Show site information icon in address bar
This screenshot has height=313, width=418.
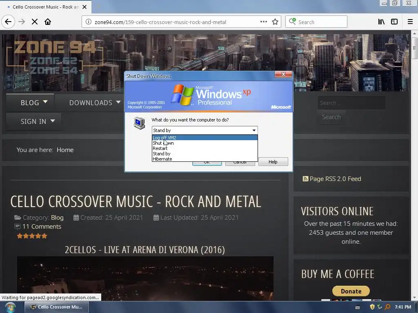[89, 22]
